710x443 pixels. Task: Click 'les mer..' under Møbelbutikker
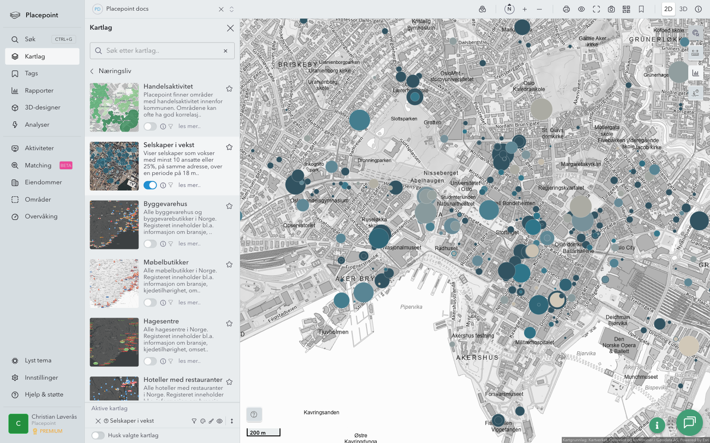189,303
